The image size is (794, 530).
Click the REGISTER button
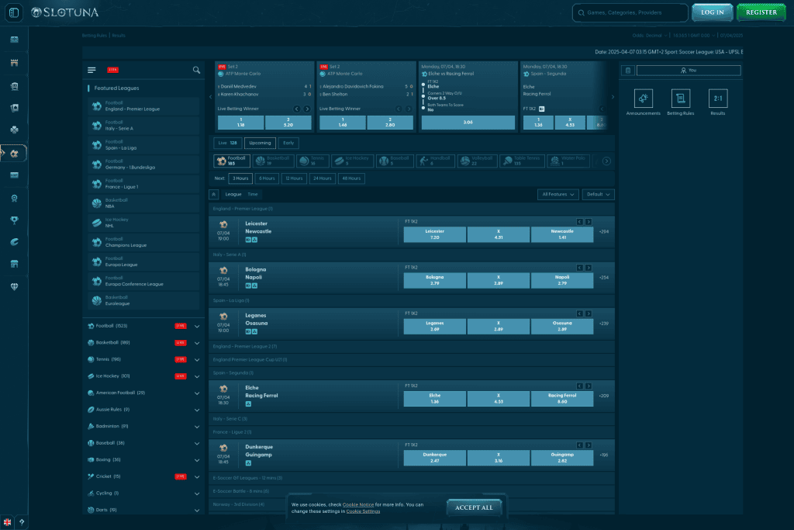(x=761, y=12)
